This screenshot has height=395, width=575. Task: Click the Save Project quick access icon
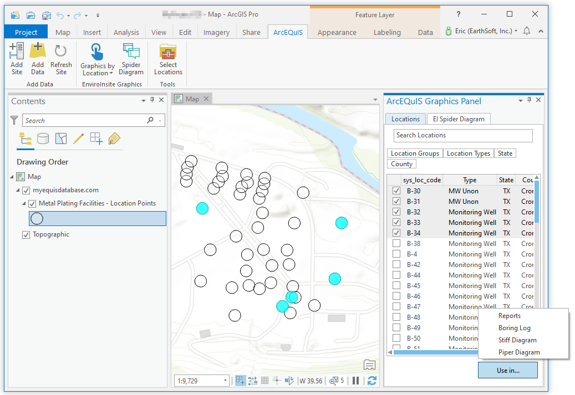coord(47,16)
